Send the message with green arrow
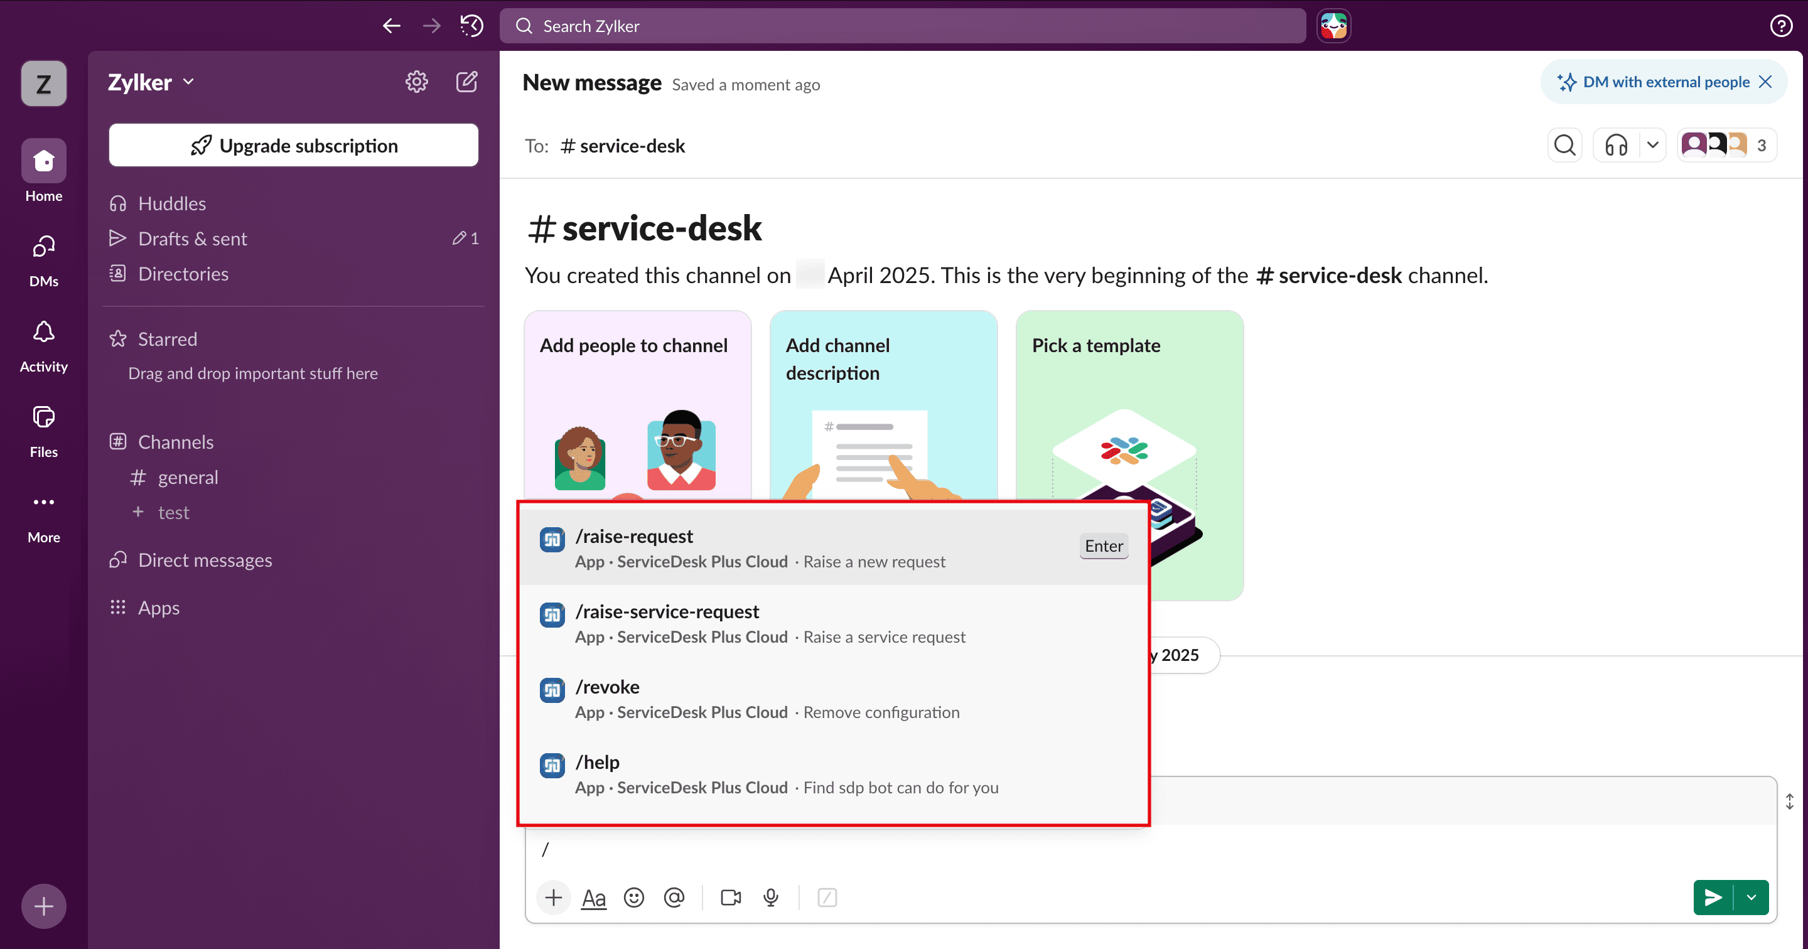Screen dimensions: 1808x949 pyautogui.click(x=1713, y=898)
